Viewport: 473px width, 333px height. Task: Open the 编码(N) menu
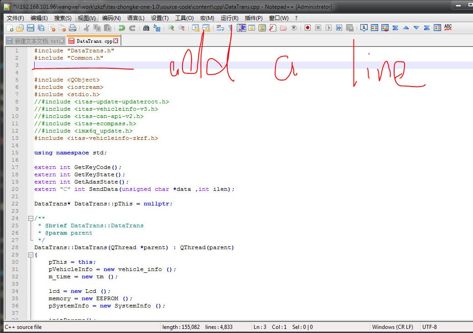coord(111,18)
